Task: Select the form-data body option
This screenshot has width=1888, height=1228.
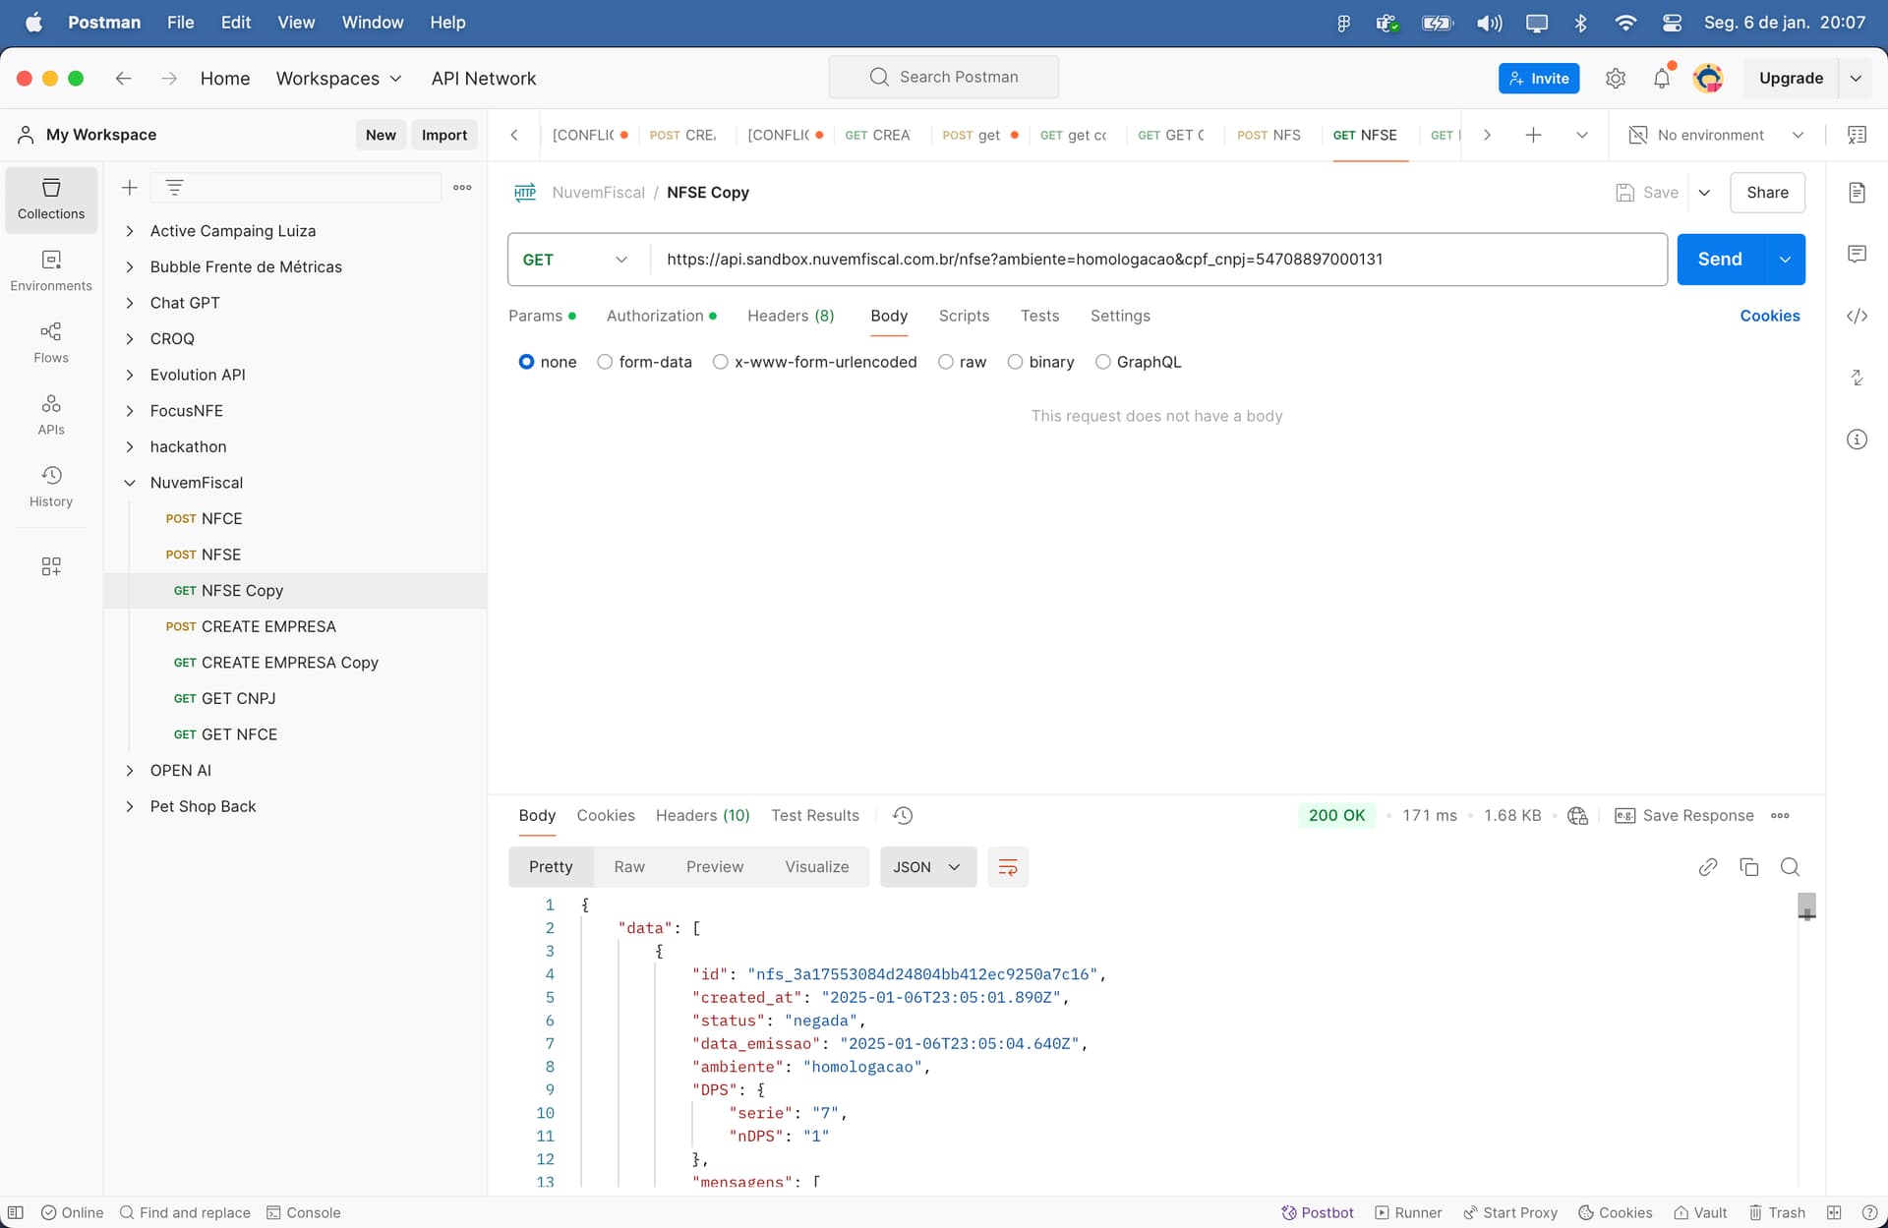Action: 644,362
